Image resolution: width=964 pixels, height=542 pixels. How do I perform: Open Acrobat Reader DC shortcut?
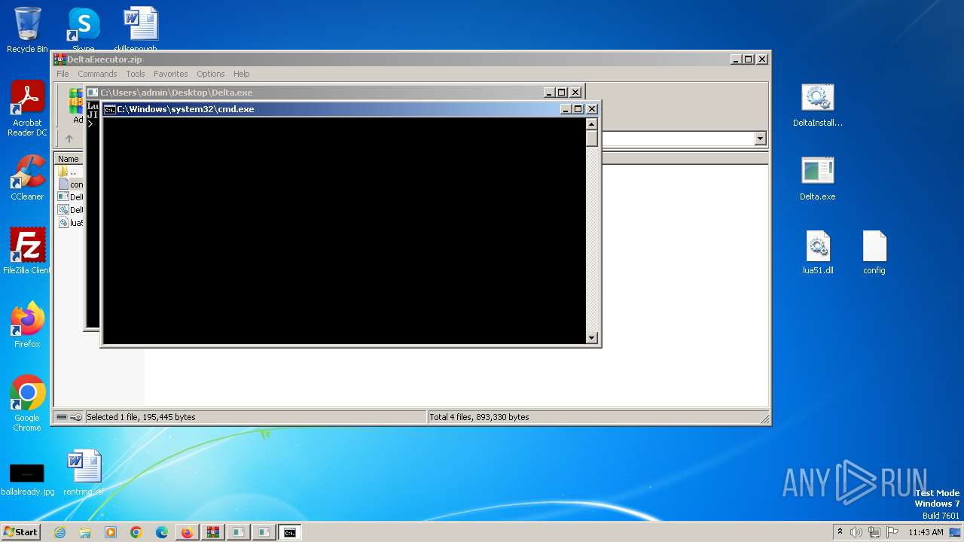[27, 108]
